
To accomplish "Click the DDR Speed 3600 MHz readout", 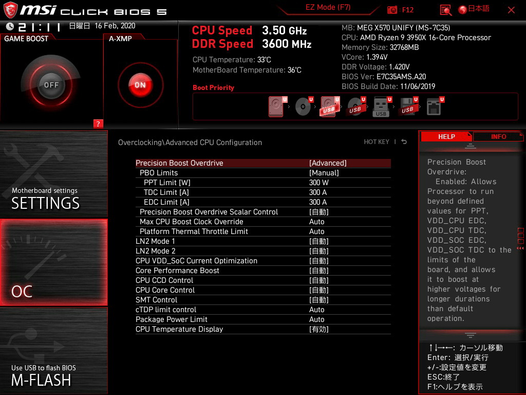I will coord(252,44).
